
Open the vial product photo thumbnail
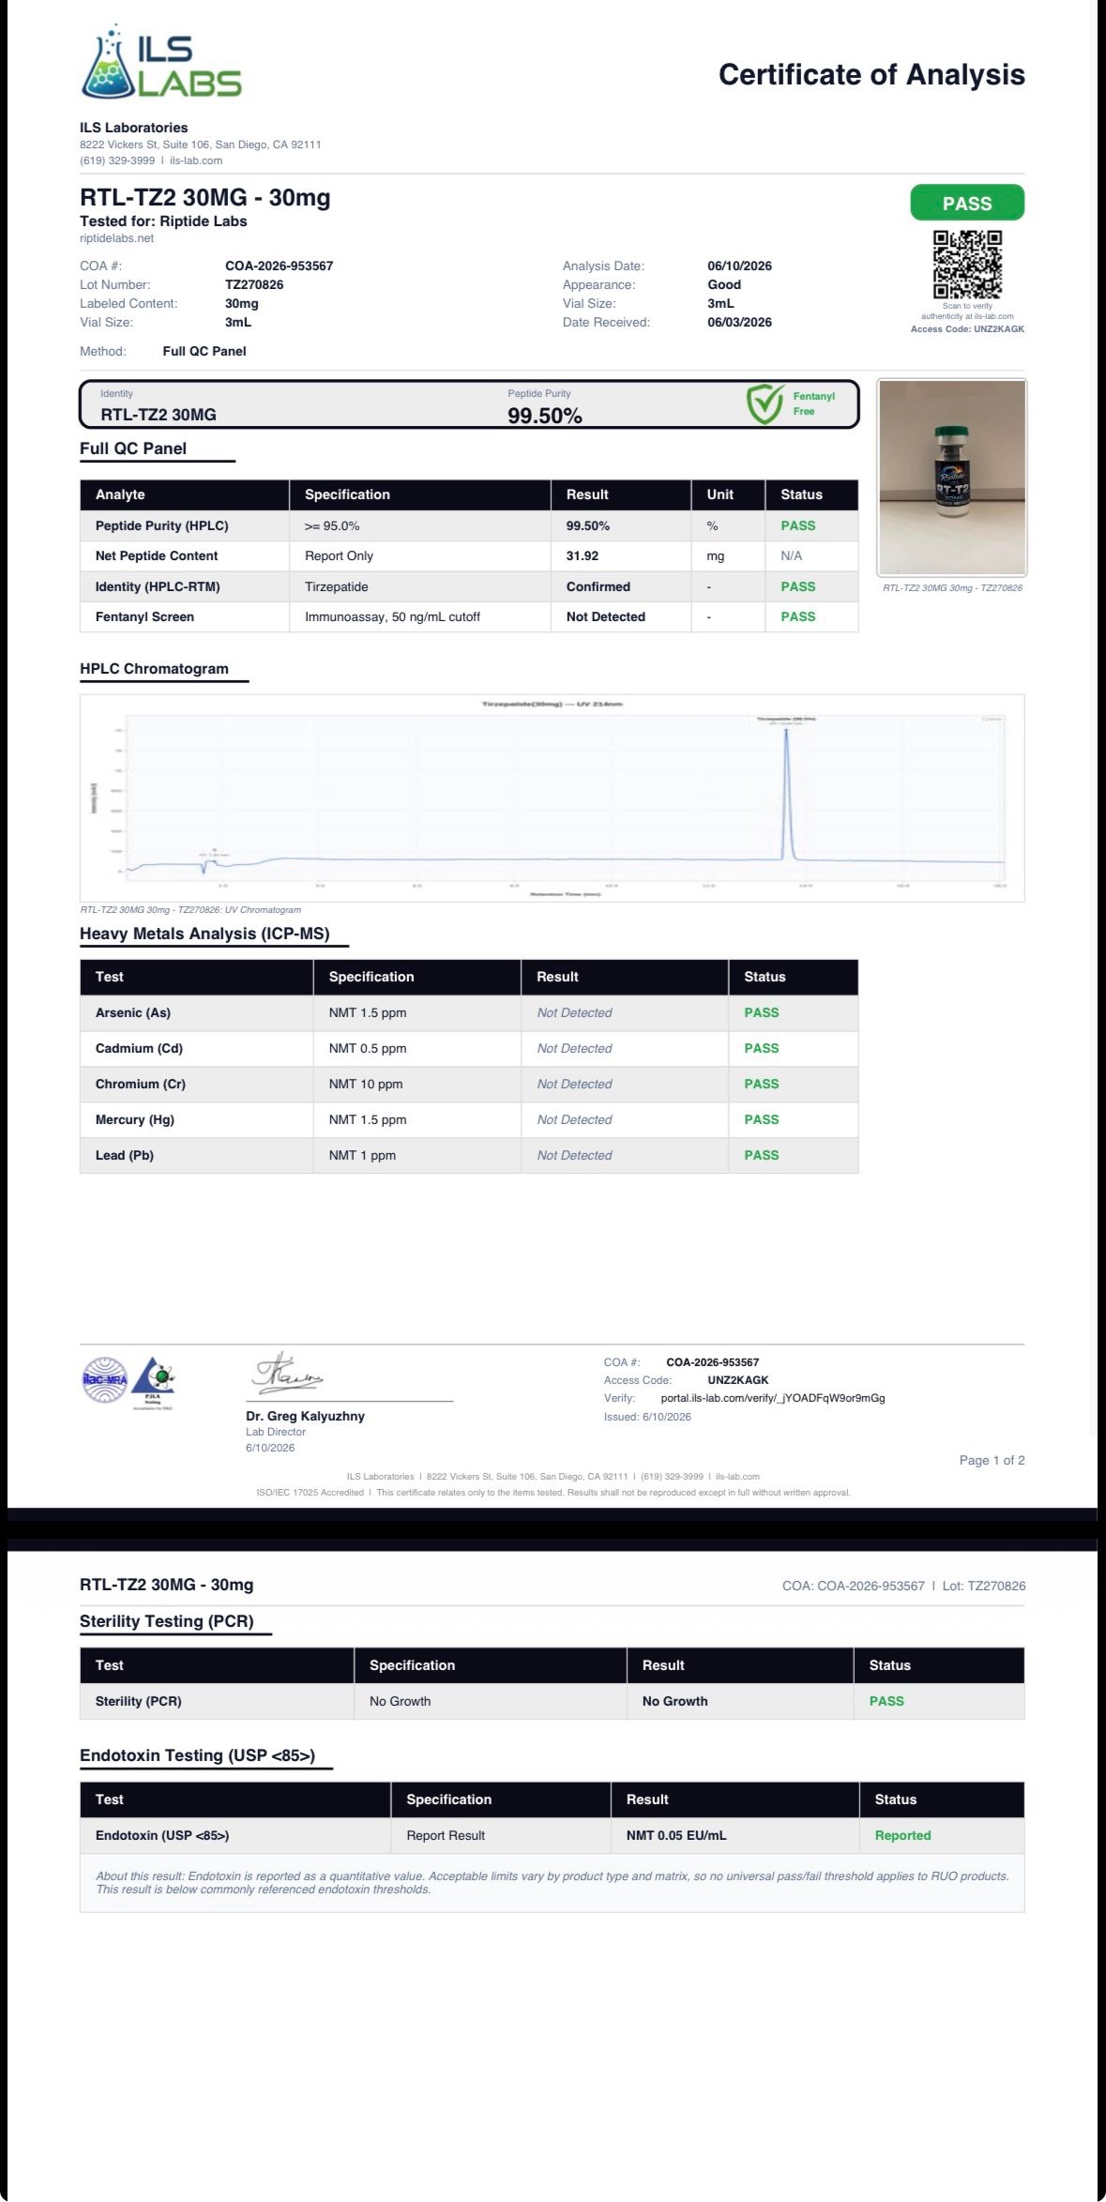tap(952, 478)
